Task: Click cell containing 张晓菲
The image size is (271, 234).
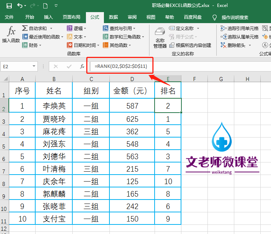Action: [54, 206]
